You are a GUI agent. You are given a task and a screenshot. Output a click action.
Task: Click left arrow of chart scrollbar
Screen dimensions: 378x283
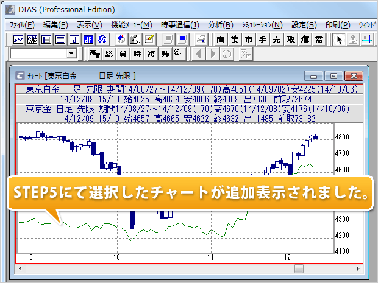click(x=21, y=268)
